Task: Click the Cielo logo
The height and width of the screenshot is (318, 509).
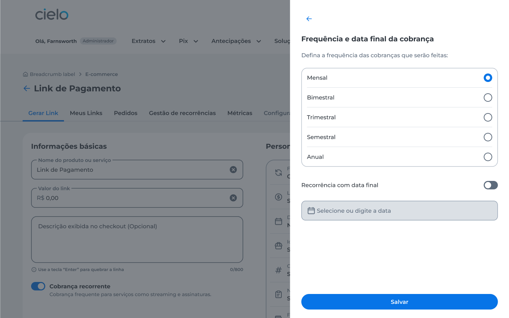Action: coord(52,14)
